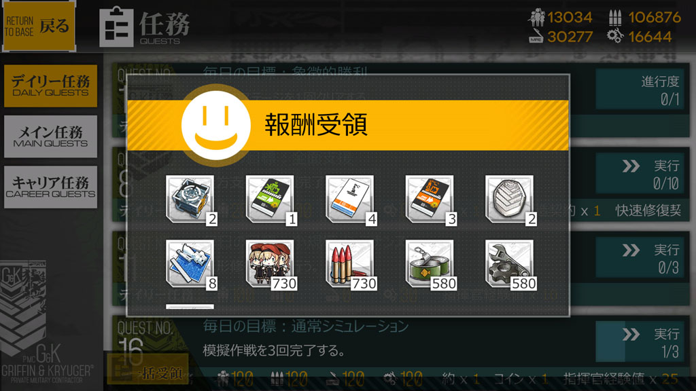Screen dimensions: 696x391
Task: Click the smiley face reward emblem
Action: tap(216, 126)
